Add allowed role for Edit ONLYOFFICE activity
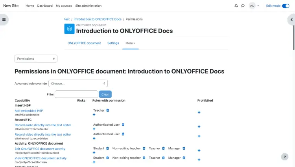This screenshot has height=167, width=295. click(x=94, y=152)
